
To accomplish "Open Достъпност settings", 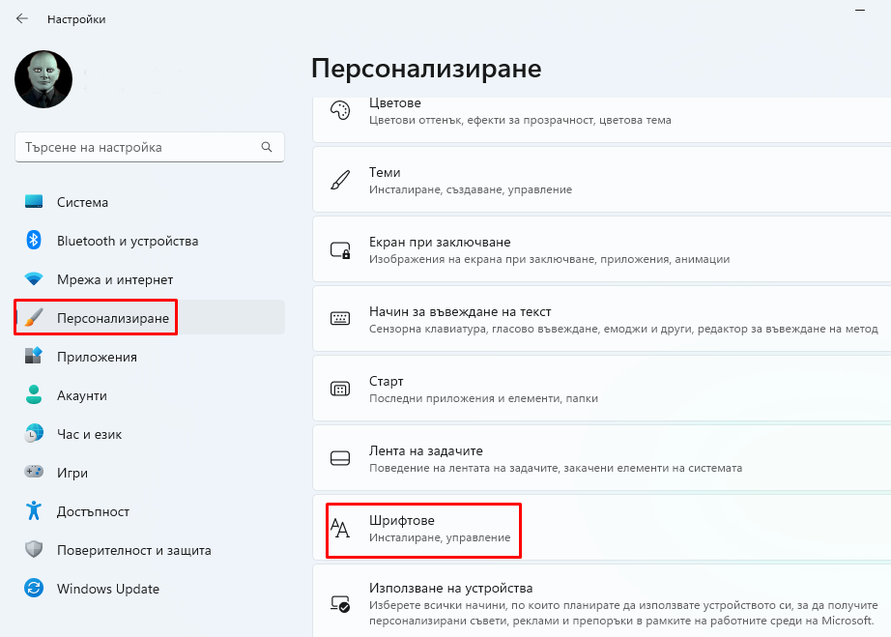I will (x=150, y=511).
